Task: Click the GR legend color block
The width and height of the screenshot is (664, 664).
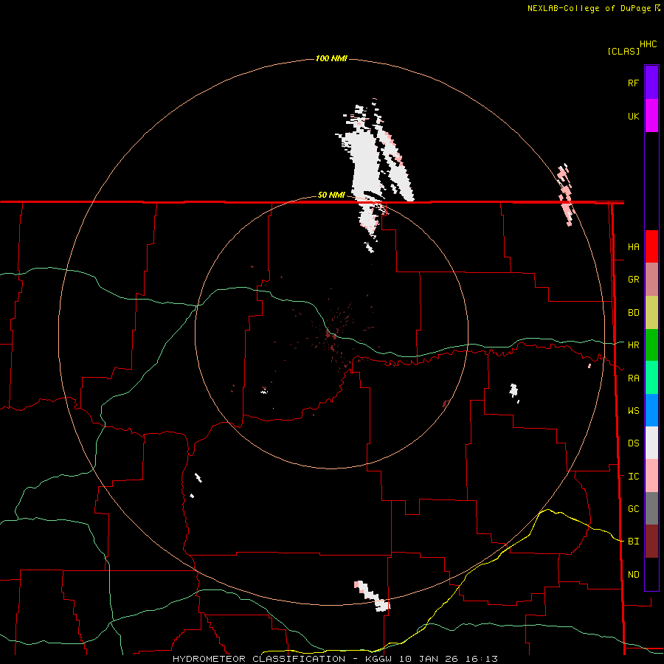Action: (651, 280)
